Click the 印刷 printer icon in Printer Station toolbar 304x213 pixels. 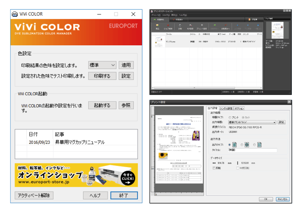(180, 25)
